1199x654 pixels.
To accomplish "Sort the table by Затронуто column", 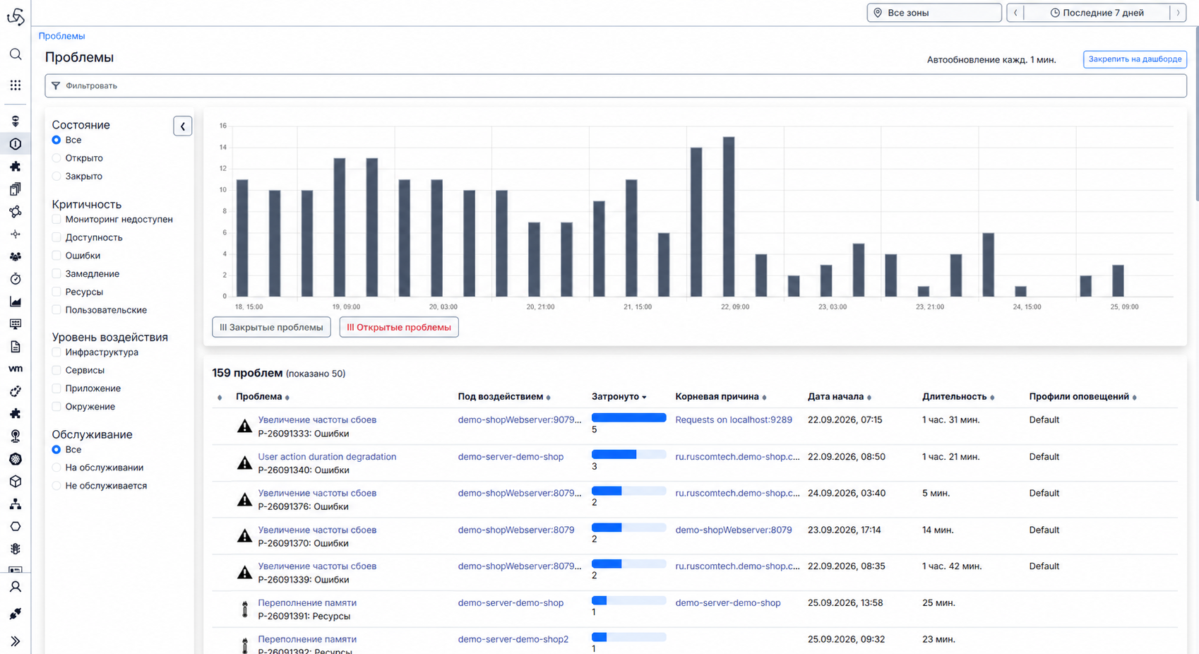I will [x=619, y=397].
